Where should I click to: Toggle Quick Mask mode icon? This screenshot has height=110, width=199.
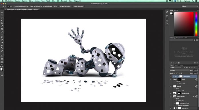pyautogui.click(x=2, y=73)
